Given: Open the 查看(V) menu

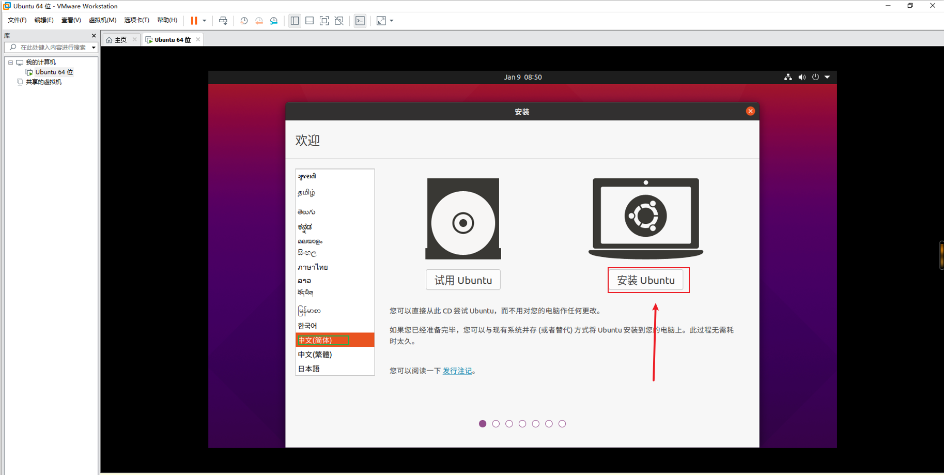Looking at the screenshot, I should click(x=71, y=20).
